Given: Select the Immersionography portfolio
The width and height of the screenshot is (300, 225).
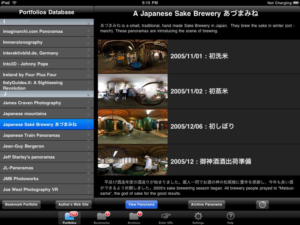Looking at the screenshot, I should [x=47, y=42].
